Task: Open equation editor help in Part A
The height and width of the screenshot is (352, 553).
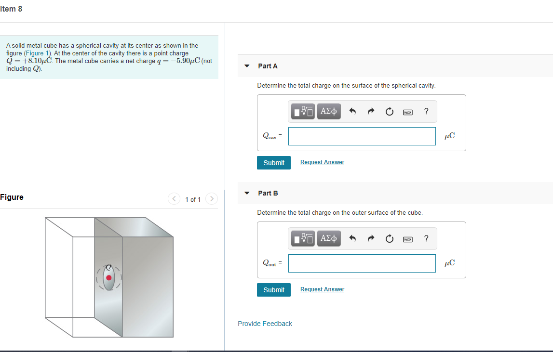Action: point(426,111)
